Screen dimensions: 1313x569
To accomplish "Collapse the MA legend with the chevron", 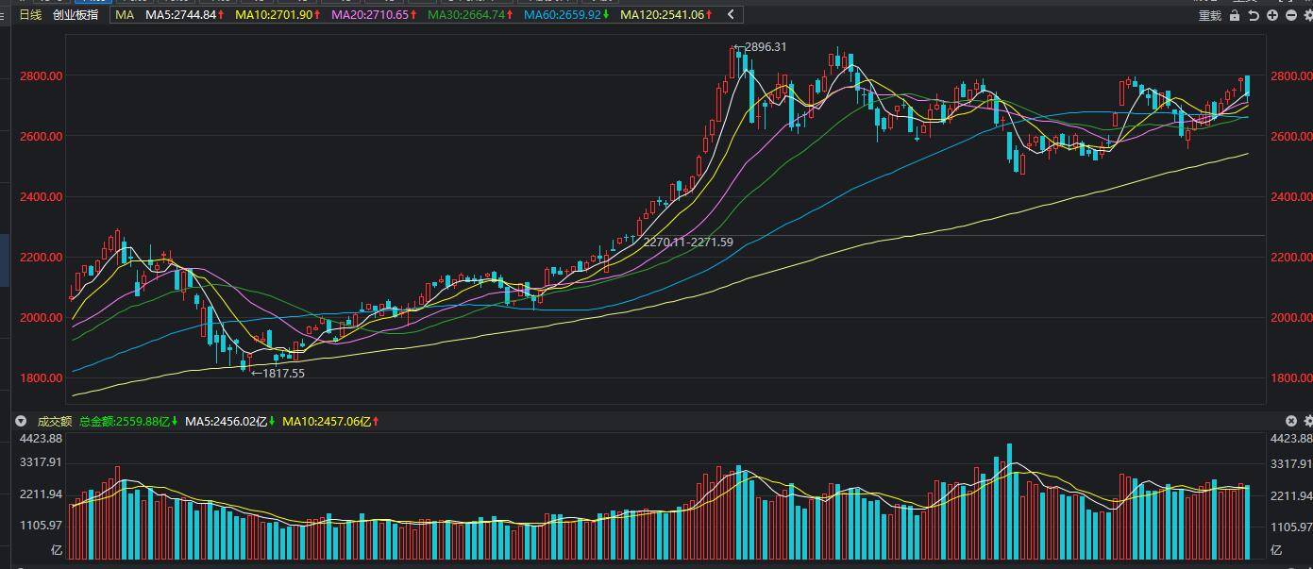I will pos(730,14).
